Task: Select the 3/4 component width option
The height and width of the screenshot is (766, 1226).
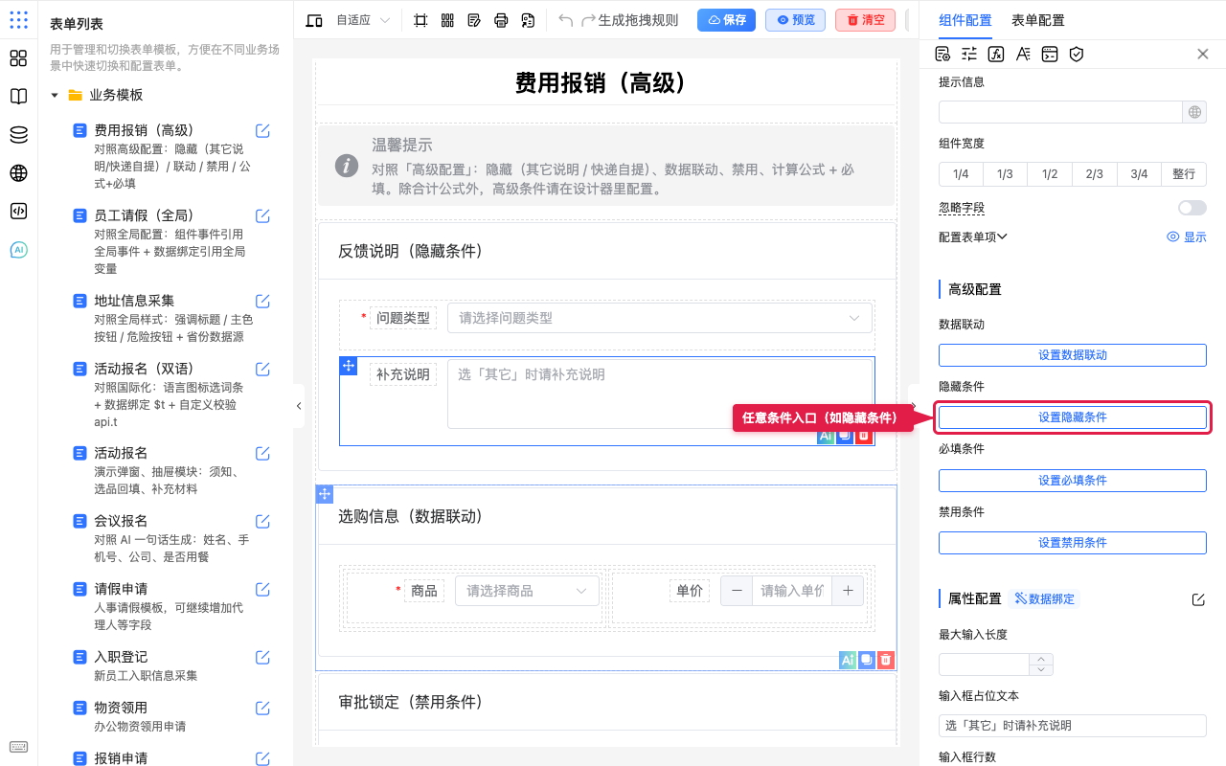Action: click(x=1139, y=173)
